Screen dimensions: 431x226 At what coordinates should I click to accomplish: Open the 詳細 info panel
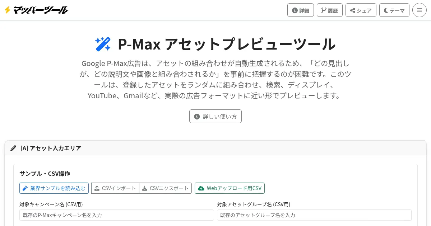(x=301, y=10)
